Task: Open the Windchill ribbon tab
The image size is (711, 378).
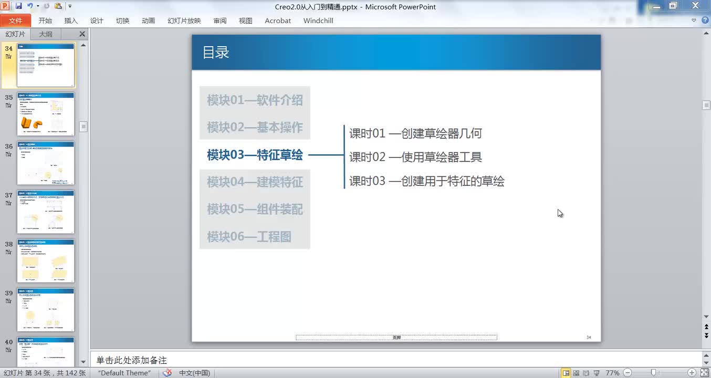Action: (x=318, y=20)
